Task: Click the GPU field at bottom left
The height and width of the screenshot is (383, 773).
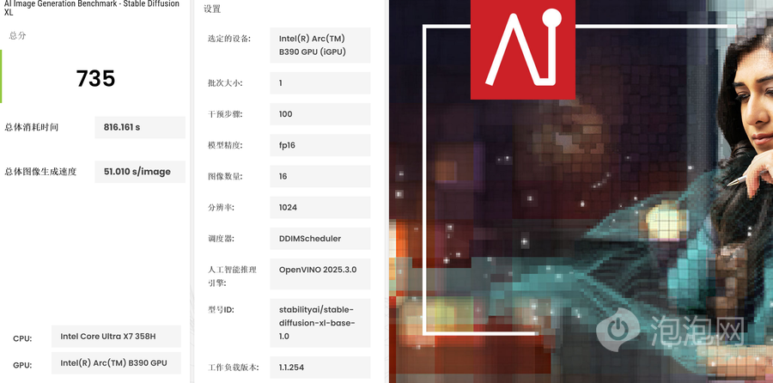Action: coord(116,364)
